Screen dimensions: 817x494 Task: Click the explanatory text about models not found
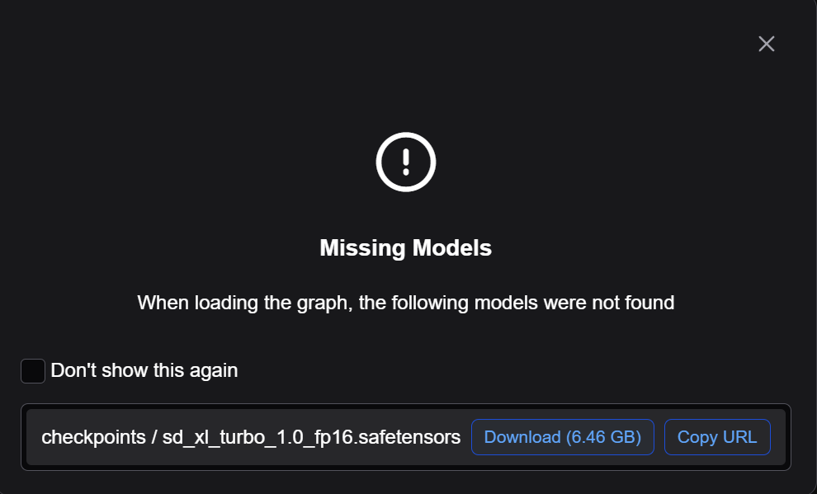(x=405, y=303)
